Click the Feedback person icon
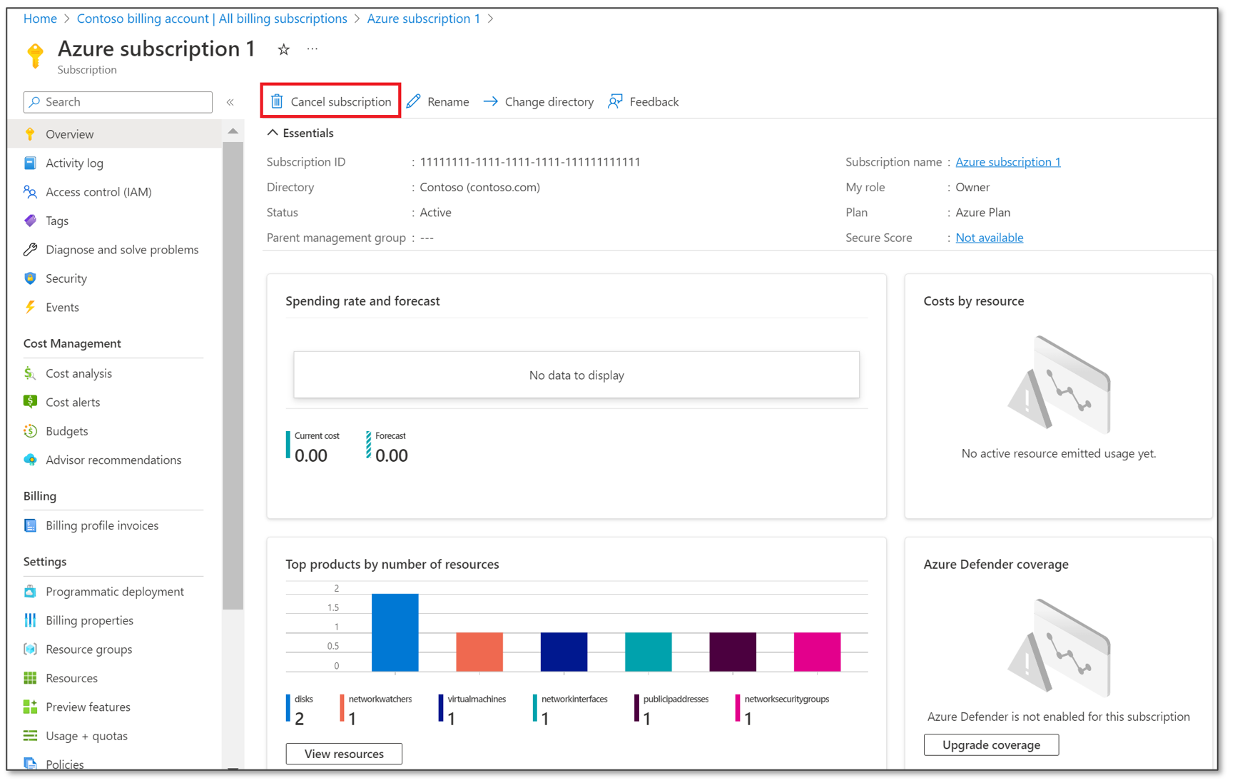 (x=615, y=101)
